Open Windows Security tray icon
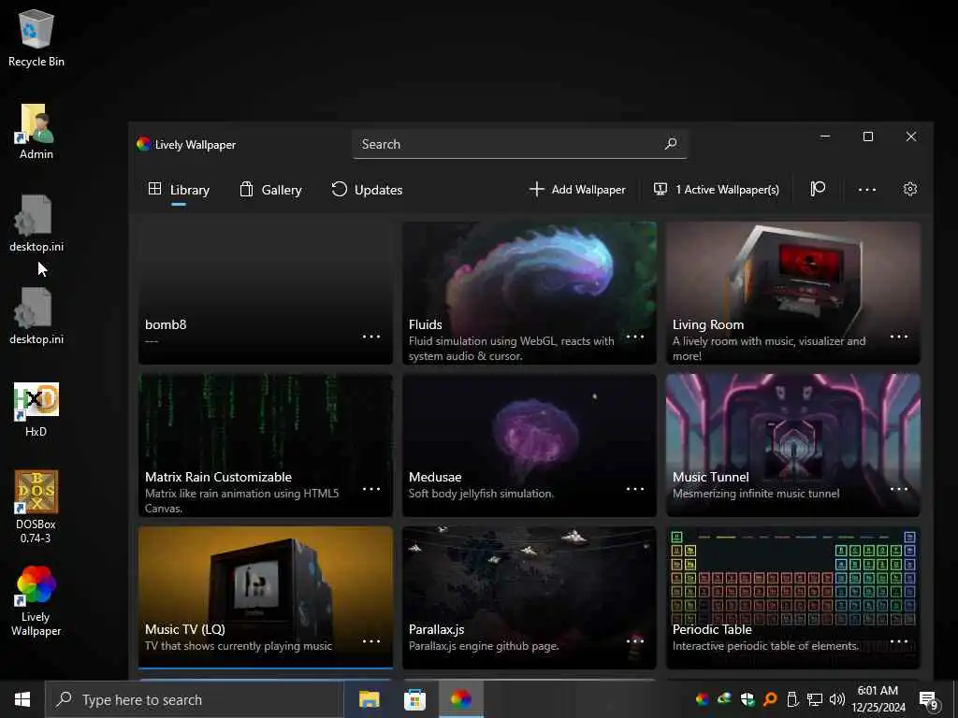958x718 pixels. click(748, 699)
